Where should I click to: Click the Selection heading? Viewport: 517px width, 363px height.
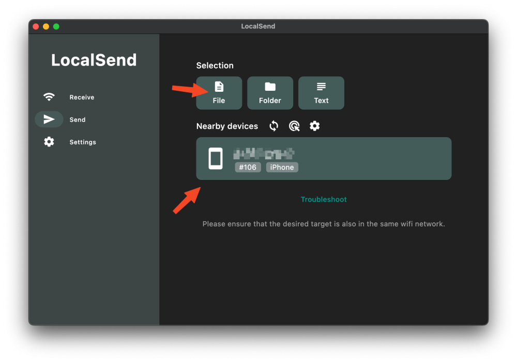(215, 65)
